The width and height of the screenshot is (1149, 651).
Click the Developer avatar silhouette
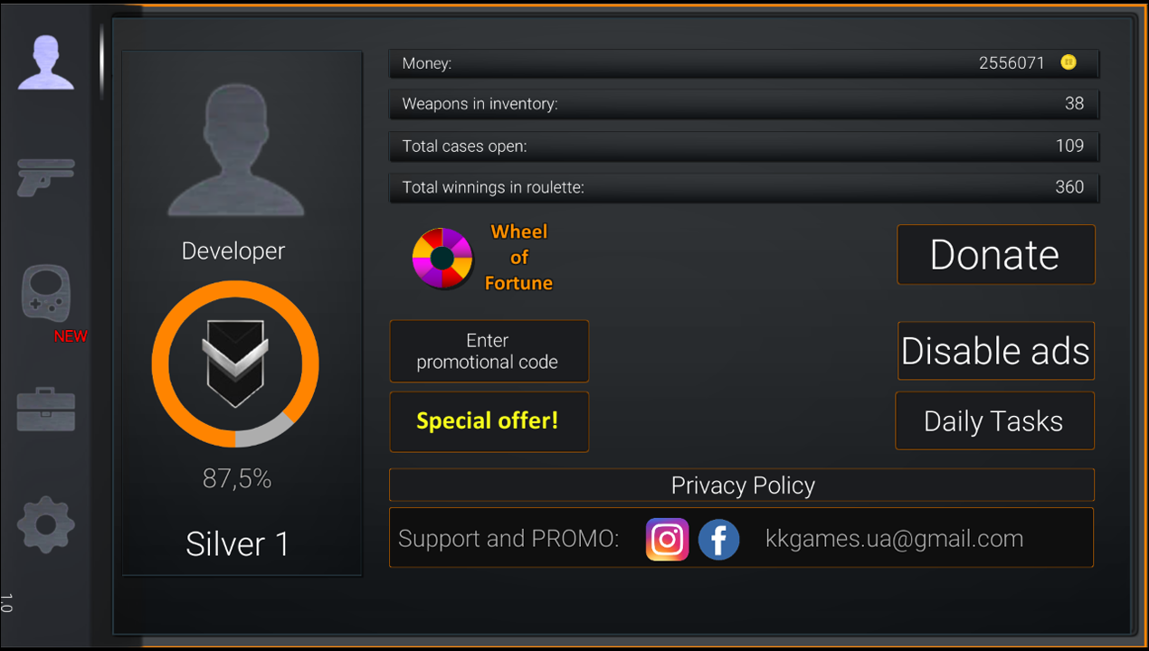235,151
